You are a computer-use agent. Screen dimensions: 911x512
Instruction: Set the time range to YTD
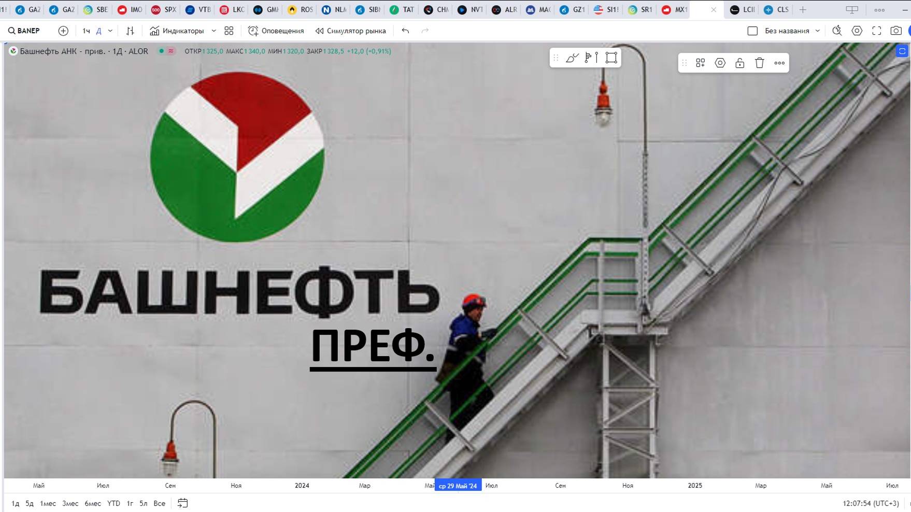(113, 503)
